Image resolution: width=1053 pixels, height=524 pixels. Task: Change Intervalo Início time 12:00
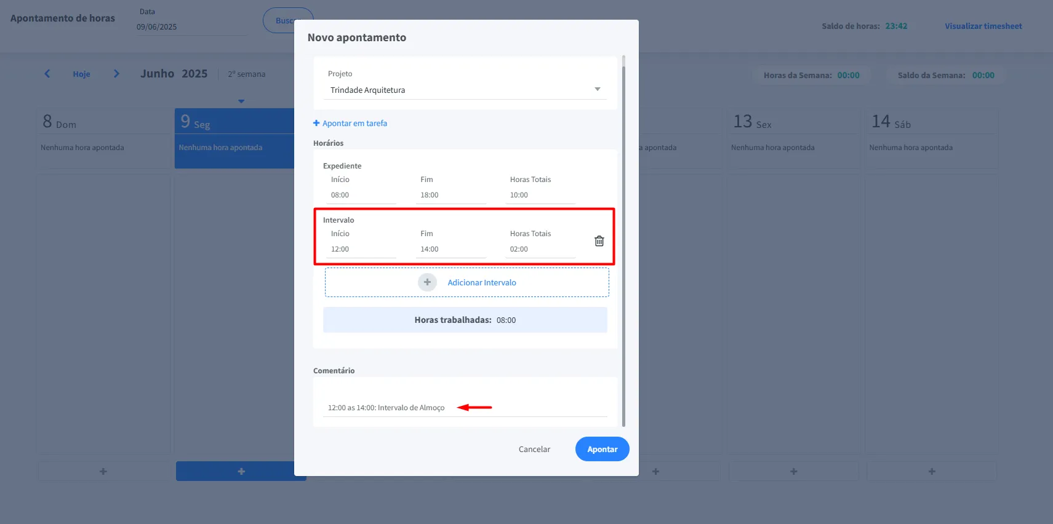(361, 249)
